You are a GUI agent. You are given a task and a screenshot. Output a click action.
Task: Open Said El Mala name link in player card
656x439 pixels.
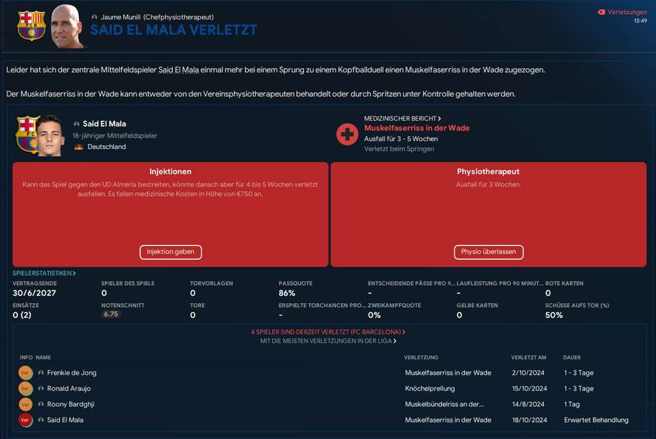pos(104,124)
